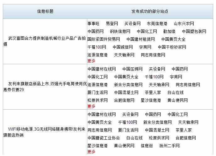This screenshot has height=156, width=216.
Task: Open 中国混凝土网 in the 双强光手电筒 row
Action: [x=126, y=92]
